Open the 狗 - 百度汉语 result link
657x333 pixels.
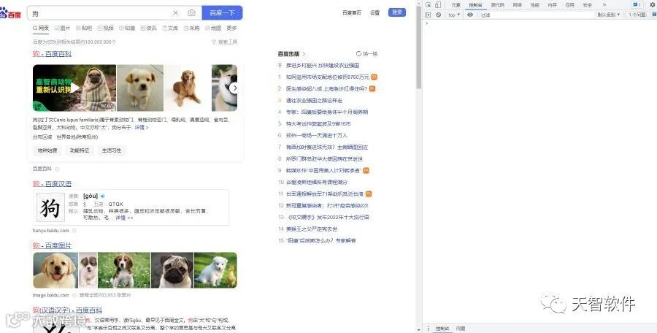(53, 184)
